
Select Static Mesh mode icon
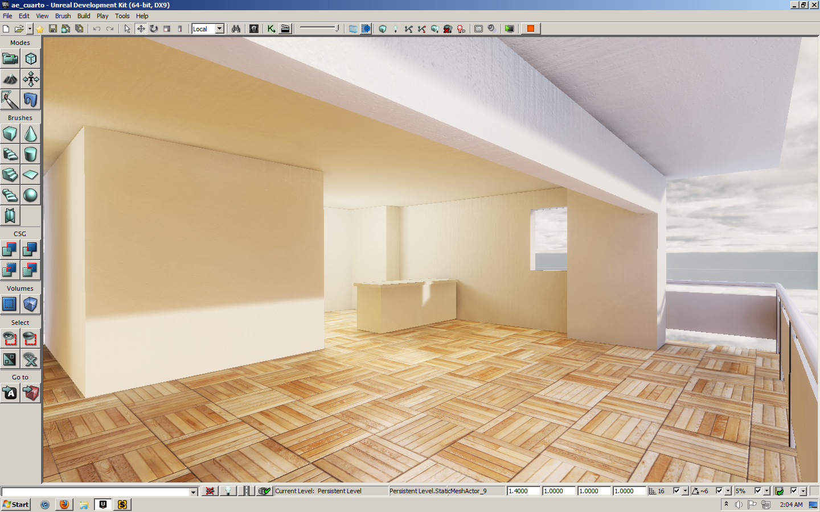[31, 100]
